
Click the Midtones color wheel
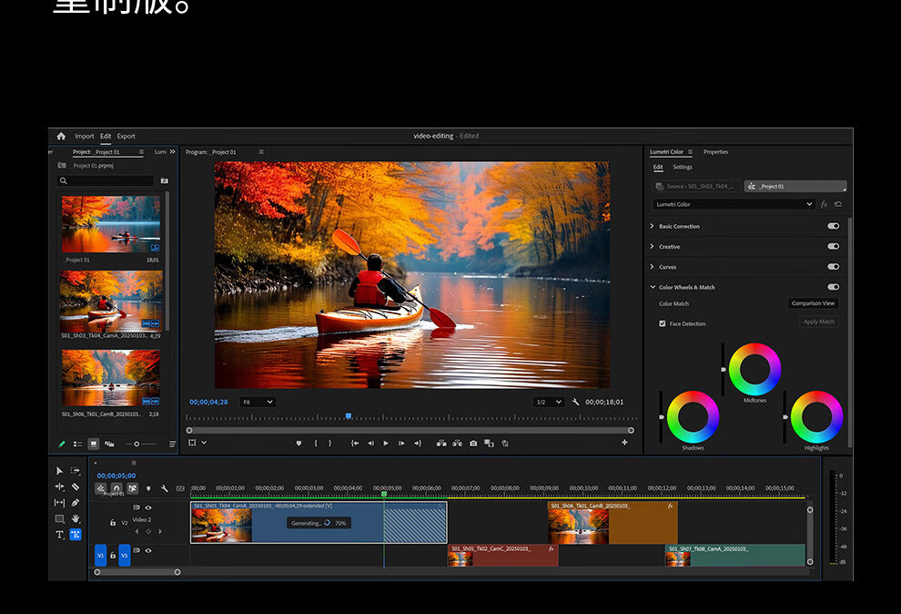click(x=754, y=369)
